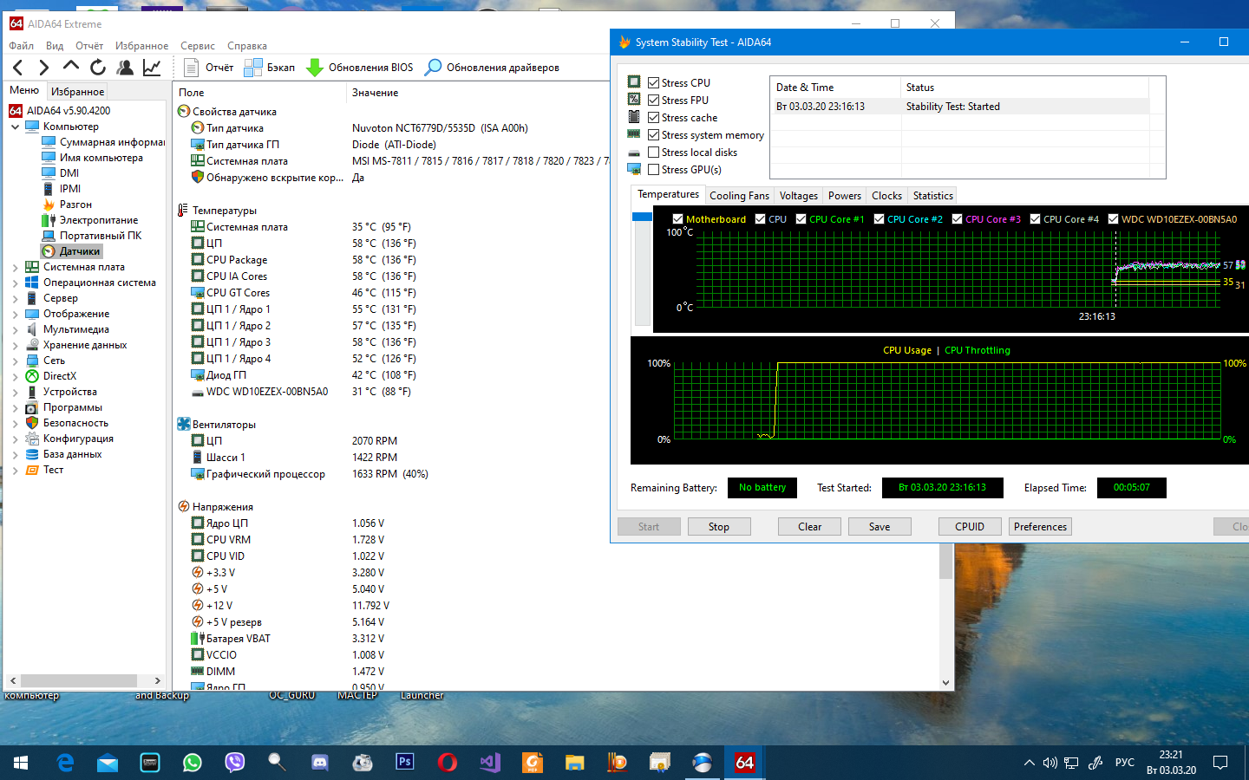
Task: Open the Windows Start menu
Action: click(21, 763)
